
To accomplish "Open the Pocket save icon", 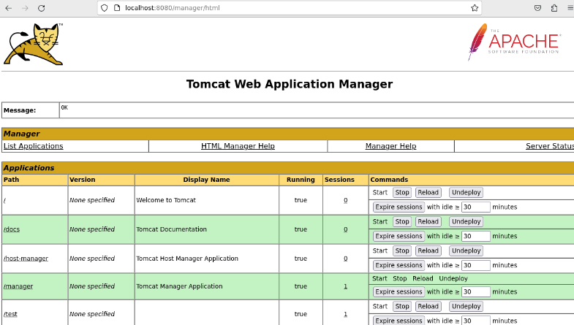I will point(537,8).
